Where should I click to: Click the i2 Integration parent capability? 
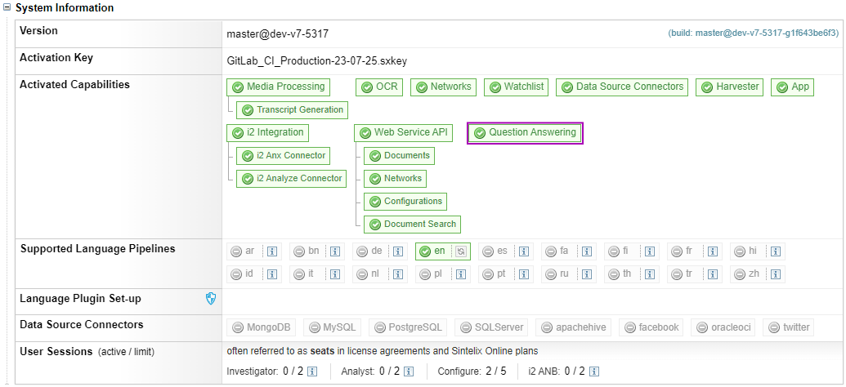tap(267, 133)
